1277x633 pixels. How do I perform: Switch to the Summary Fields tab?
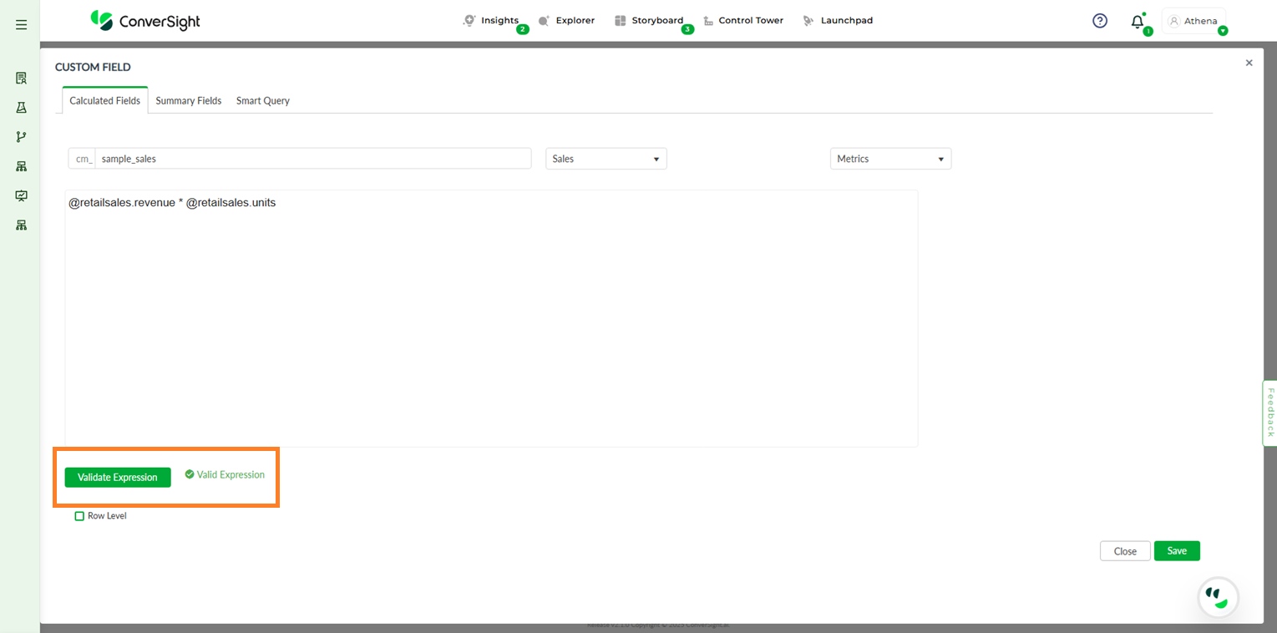188,101
